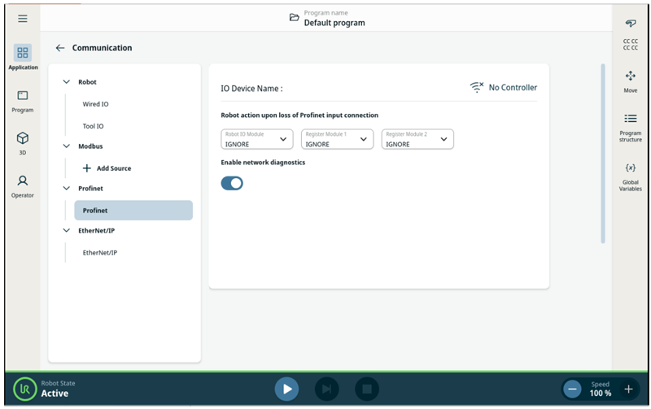This screenshot has width=651, height=409.
Task: Click the back arrow beside Communication
Action: pos(60,48)
